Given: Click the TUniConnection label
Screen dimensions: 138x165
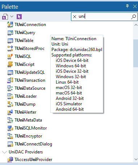Looking at the screenshot, I should click(x=30, y=25).
